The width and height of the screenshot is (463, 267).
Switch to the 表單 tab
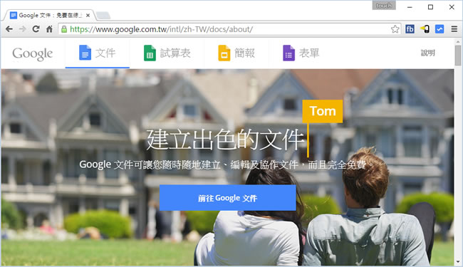pos(301,53)
